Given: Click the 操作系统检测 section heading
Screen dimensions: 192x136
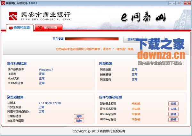Looking at the screenshot, I should click(x=17, y=63).
